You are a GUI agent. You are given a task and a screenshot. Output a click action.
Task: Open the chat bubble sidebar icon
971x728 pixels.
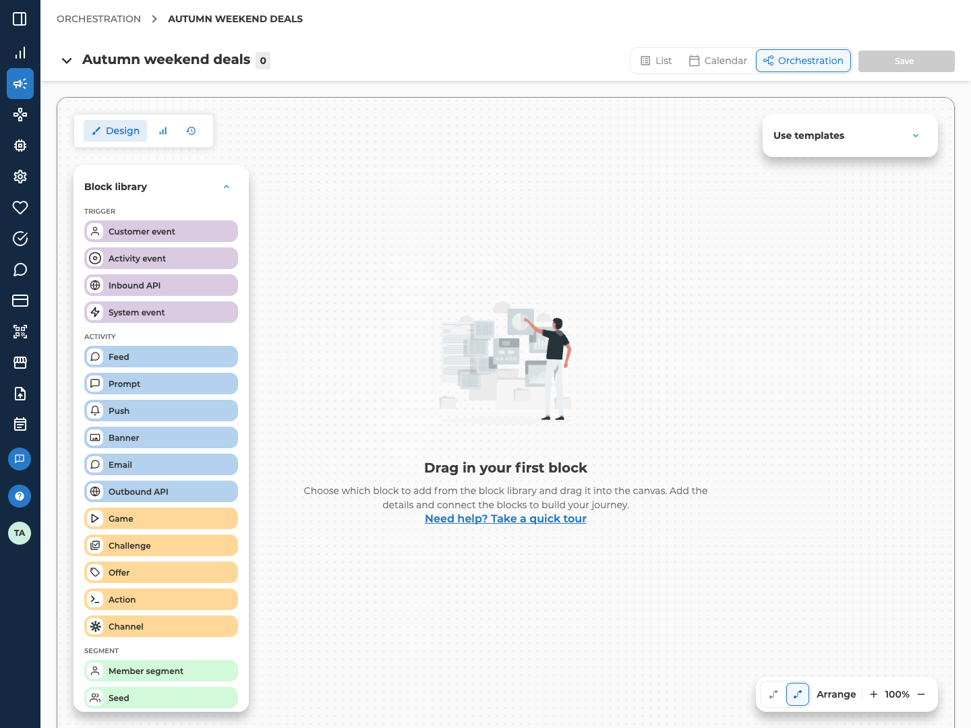pos(20,270)
